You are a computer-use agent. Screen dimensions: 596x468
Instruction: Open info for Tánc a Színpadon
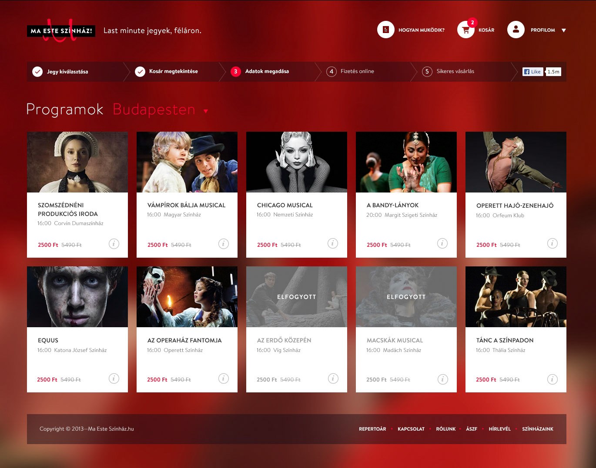point(552,379)
